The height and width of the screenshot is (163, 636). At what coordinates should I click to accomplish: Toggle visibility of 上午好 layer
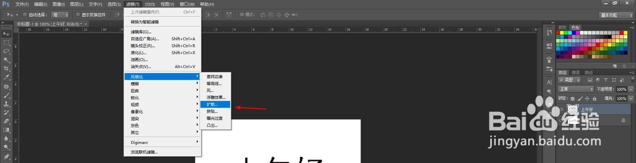point(561,109)
